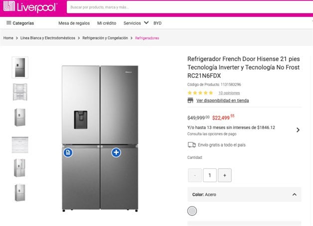This screenshot has height=226, width=313.
Task: Click the store availability icon
Action: (x=190, y=101)
